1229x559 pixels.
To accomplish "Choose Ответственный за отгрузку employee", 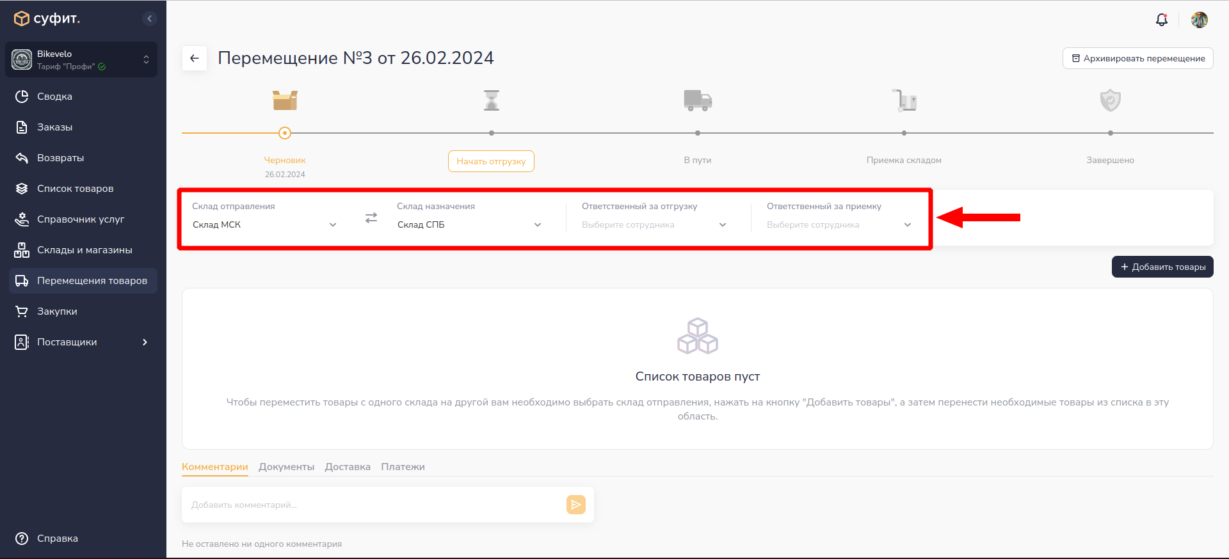I will tap(654, 224).
